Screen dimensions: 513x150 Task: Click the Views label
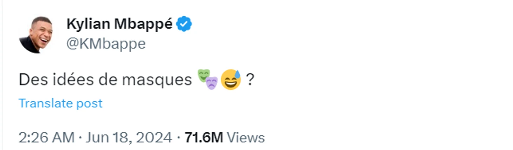[246, 137]
